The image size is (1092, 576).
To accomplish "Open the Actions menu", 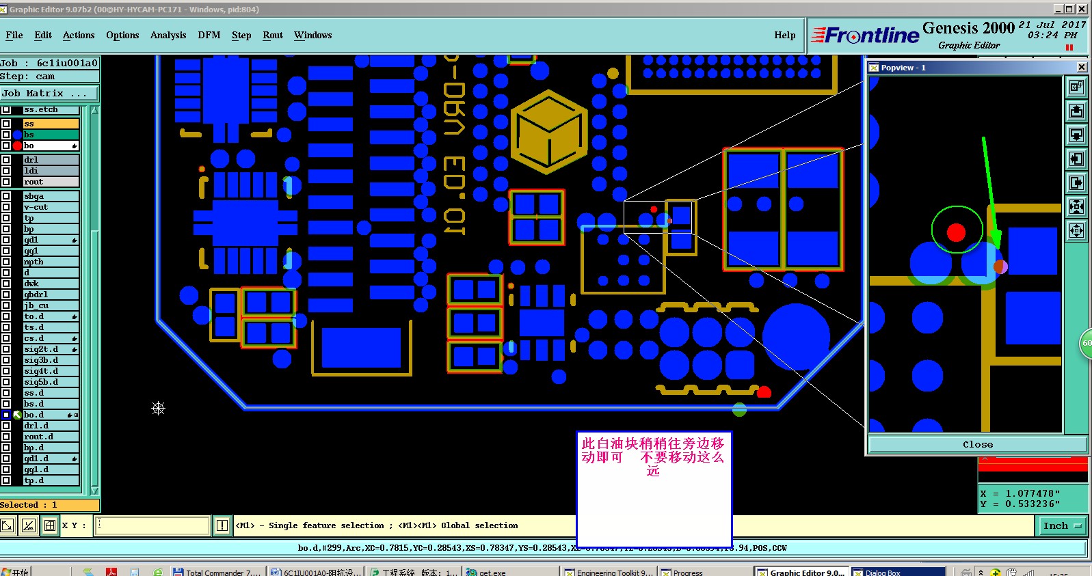I will point(79,36).
